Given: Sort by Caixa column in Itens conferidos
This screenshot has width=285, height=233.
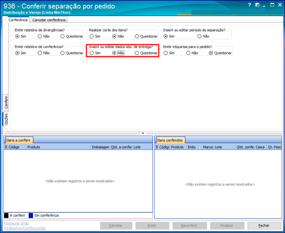Looking at the screenshot, I should point(261,147).
